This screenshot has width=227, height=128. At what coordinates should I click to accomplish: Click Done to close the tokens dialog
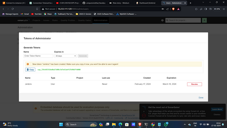point(201,97)
